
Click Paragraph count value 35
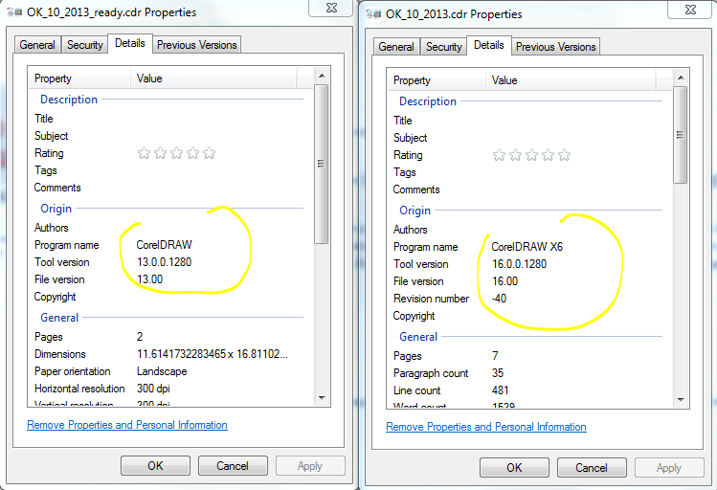point(498,373)
